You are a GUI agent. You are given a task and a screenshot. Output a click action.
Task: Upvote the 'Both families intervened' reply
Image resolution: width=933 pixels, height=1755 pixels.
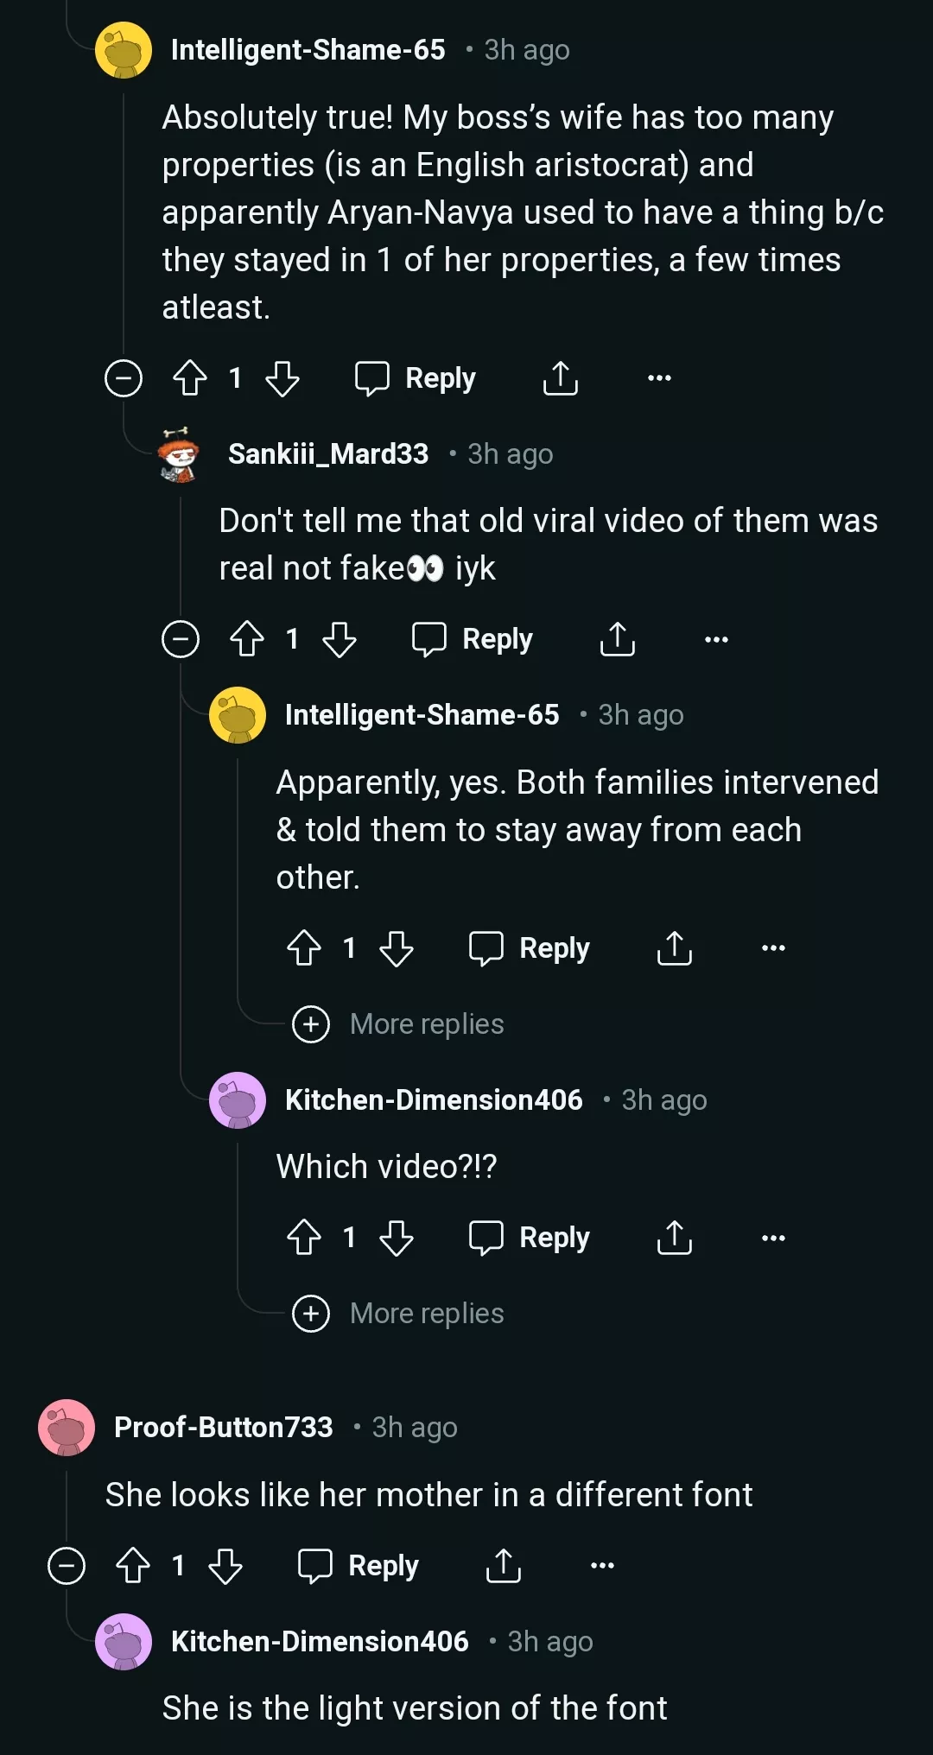click(304, 948)
